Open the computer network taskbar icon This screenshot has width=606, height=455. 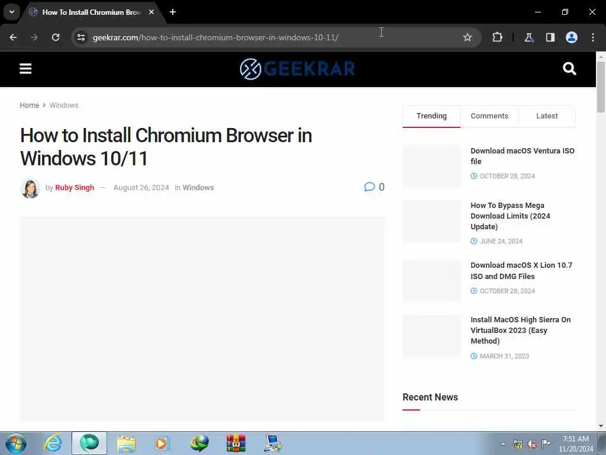pos(273,443)
